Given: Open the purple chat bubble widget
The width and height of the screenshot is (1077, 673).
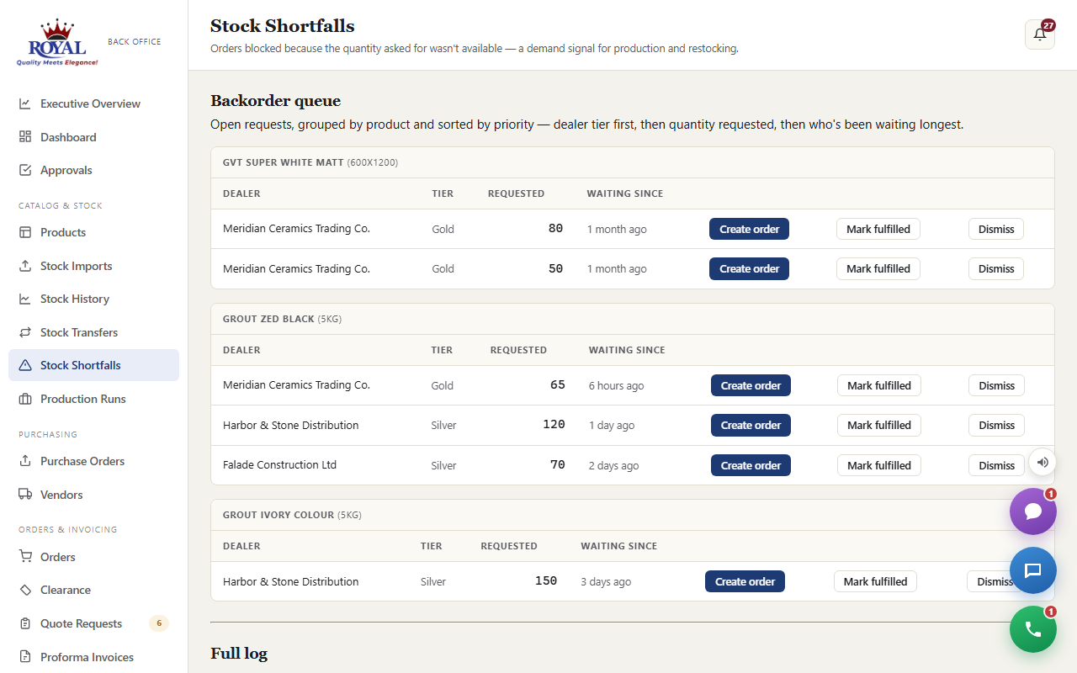Looking at the screenshot, I should coord(1033,511).
